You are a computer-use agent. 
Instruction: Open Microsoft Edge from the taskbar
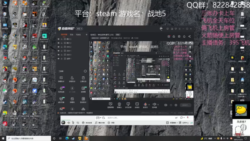67,138
